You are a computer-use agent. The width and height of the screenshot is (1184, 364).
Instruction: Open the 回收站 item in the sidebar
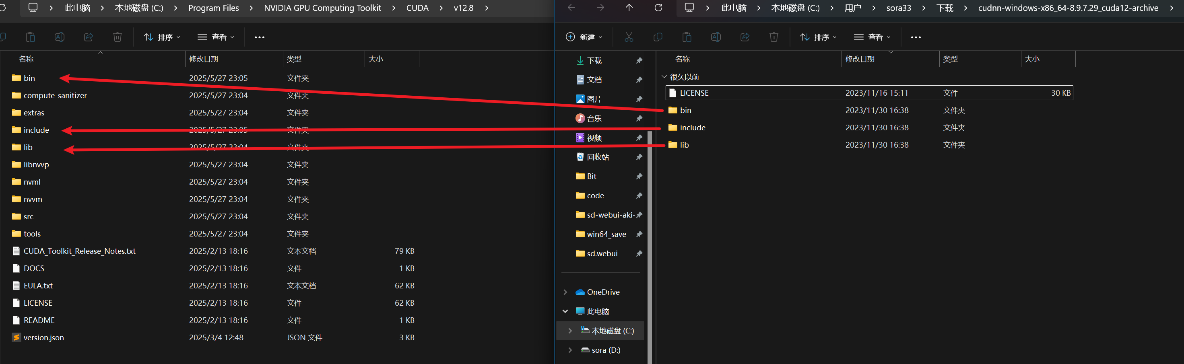[x=598, y=157]
